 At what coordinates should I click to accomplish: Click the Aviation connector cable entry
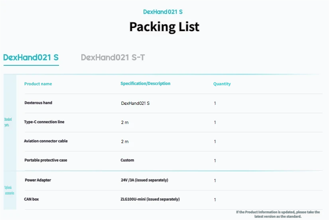coord(45,141)
